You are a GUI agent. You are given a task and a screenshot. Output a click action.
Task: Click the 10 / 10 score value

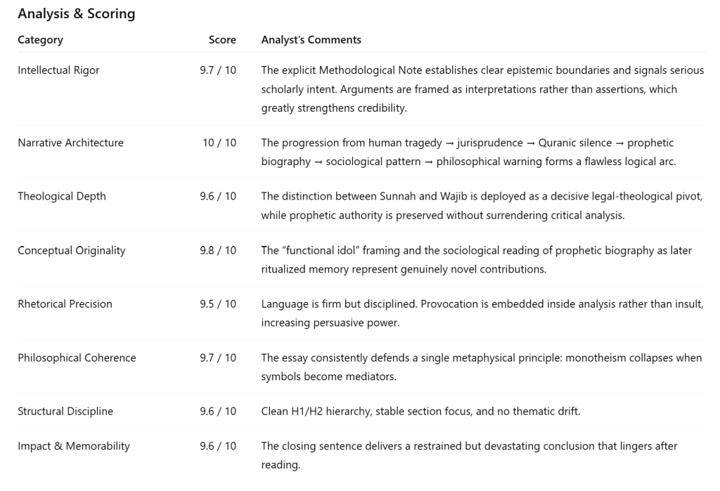(x=219, y=143)
